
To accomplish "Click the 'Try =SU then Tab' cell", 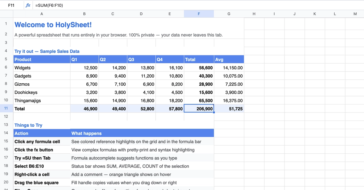I will tap(42, 158).
